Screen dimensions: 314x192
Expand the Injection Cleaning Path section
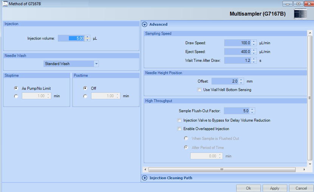click(145, 178)
